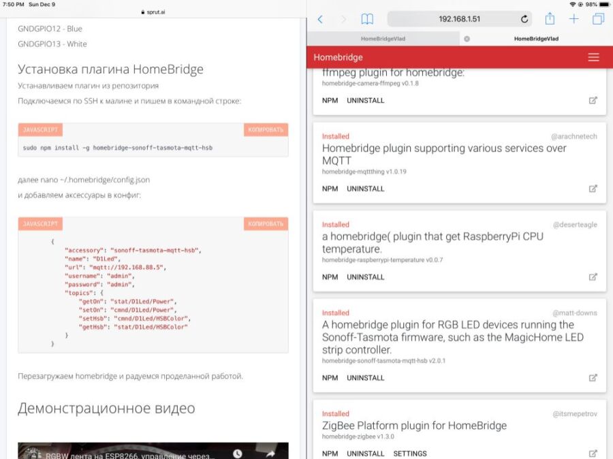Open external link for sonoff-tasmota-mqtt-hsb plugin
The height and width of the screenshot is (459, 613).
(593, 378)
